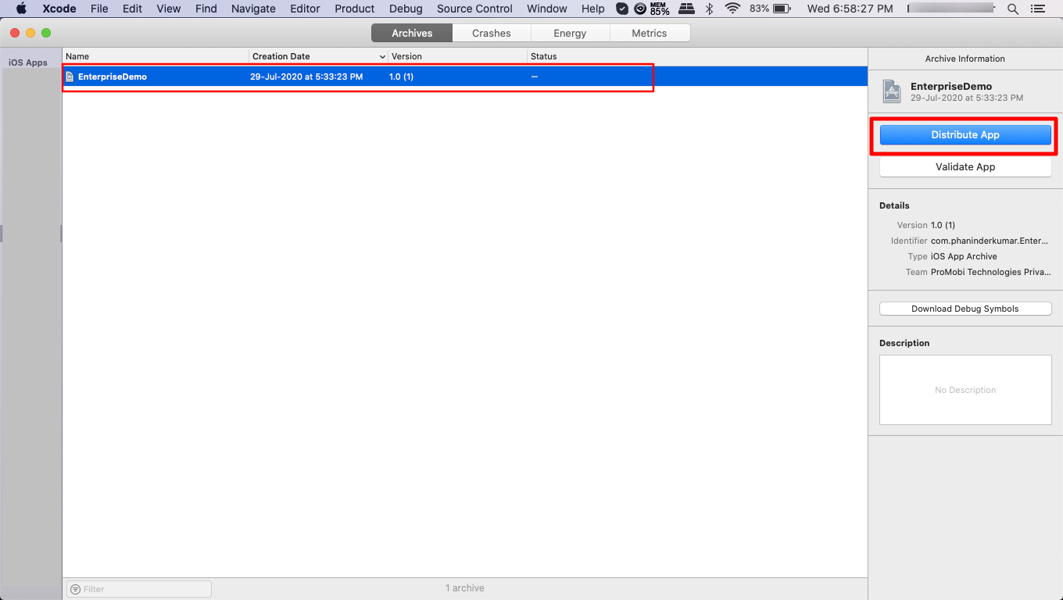Select iOS Apps in sidebar
This screenshot has height=600, width=1063.
click(x=28, y=62)
